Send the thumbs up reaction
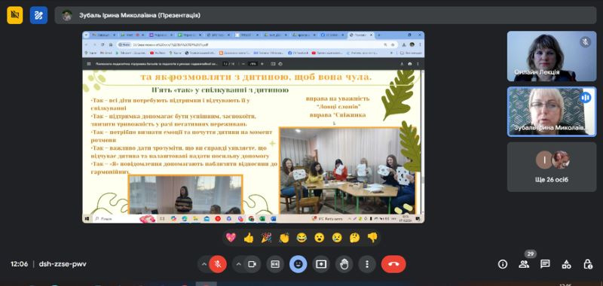 click(249, 238)
